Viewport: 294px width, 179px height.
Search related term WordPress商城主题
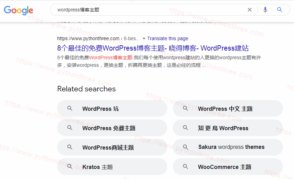(112, 147)
